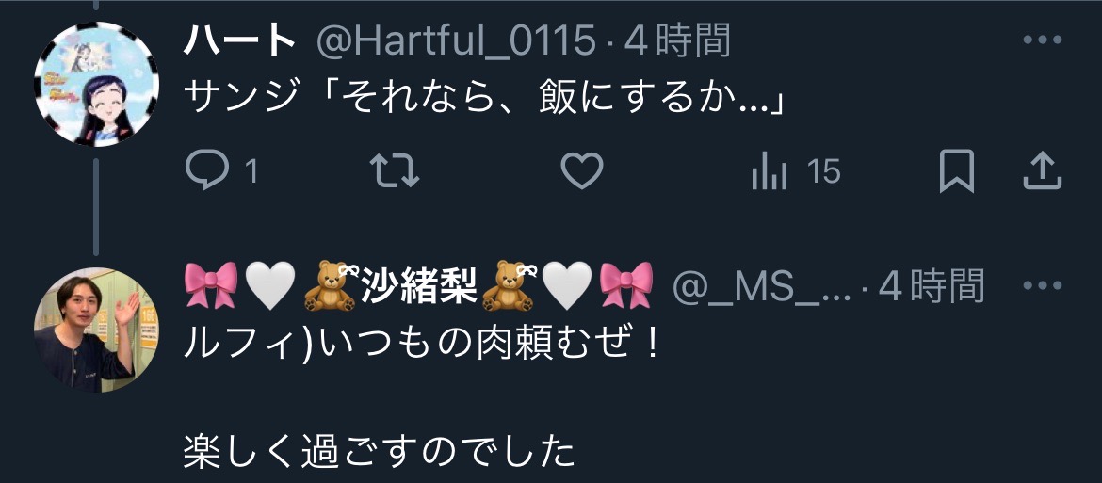Open the reply text ルフィ)いつもの肉頼むぜ！
The image size is (1102, 483).
pyautogui.click(x=421, y=346)
